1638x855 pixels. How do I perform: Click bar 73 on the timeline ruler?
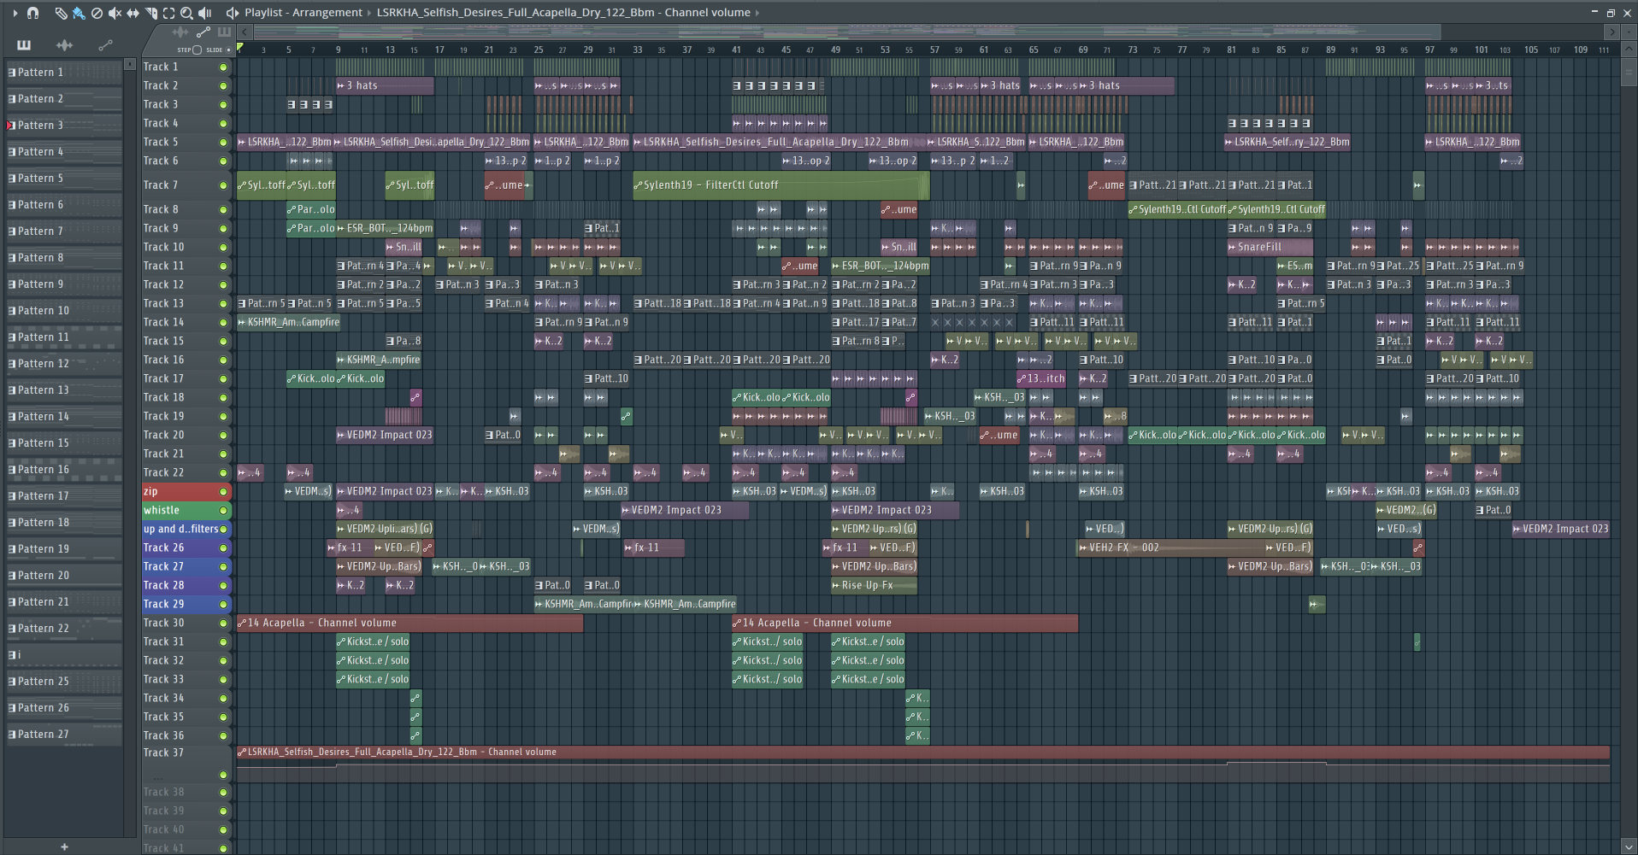click(1132, 50)
